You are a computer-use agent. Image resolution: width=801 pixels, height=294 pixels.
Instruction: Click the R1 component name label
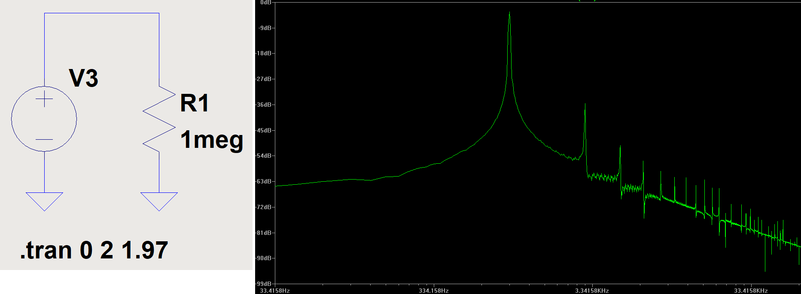(x=194, y=103)
